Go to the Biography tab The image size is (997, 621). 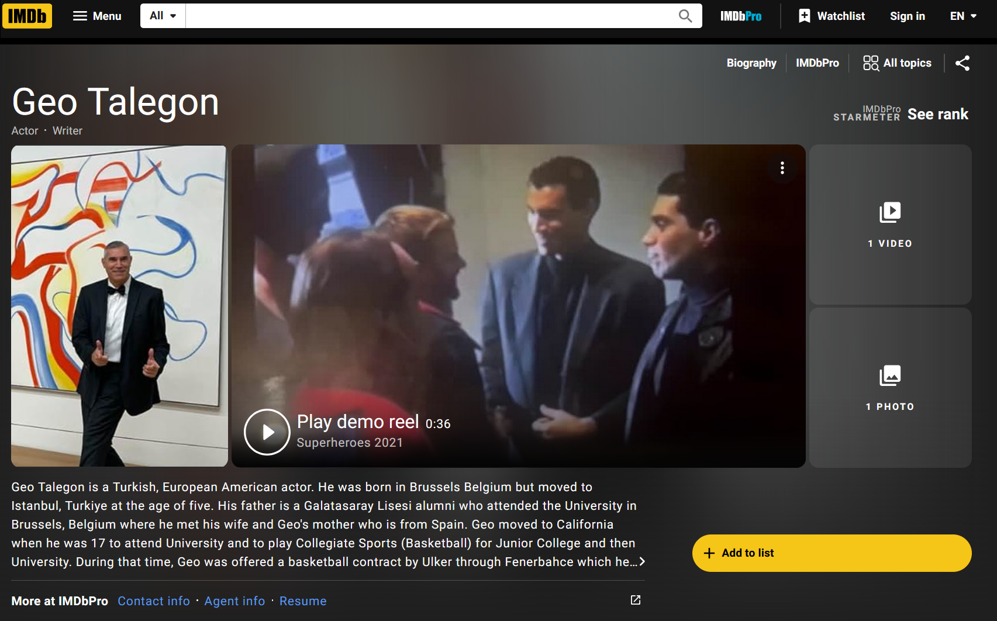point(751,63)
